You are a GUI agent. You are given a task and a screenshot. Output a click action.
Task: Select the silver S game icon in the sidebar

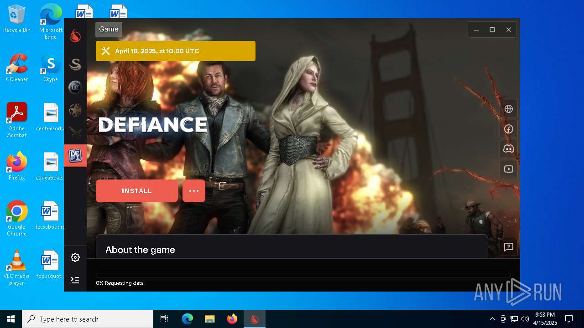(x=75, y=64)
